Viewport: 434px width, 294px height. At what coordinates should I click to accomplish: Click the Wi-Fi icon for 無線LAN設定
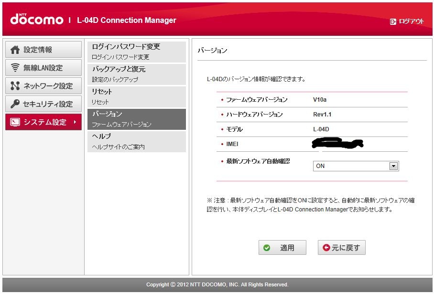(x=15, y=68)
